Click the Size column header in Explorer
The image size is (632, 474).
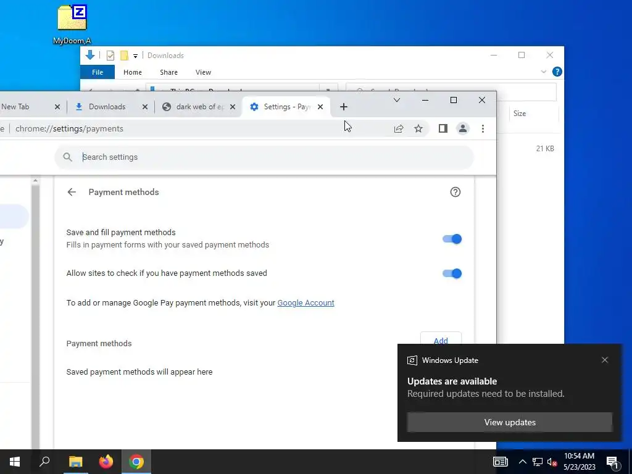(520, 114)
